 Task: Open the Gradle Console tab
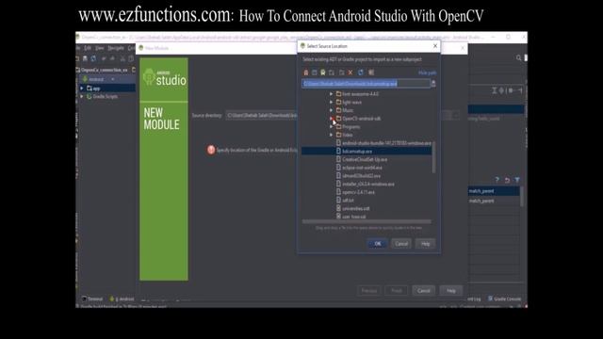(505, 299)
